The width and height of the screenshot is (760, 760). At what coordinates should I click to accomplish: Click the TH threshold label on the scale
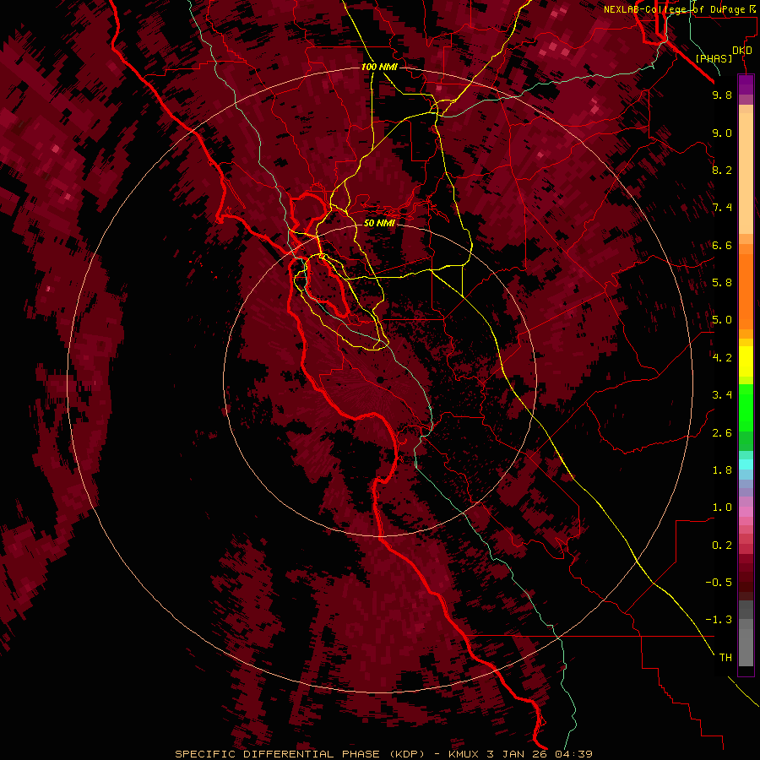725,658
